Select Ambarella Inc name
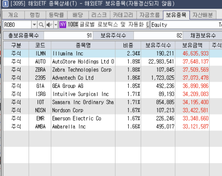 pyautogui.click(x=69, y=126)
